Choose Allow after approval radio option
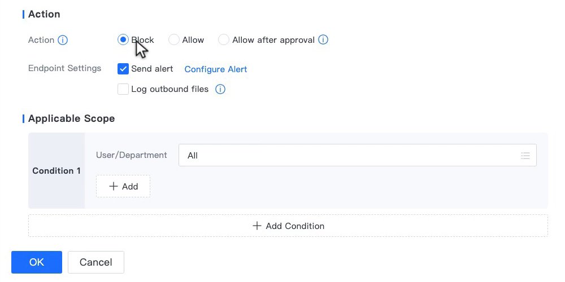This screenshot has width=565, height=282. pos(224,39)
